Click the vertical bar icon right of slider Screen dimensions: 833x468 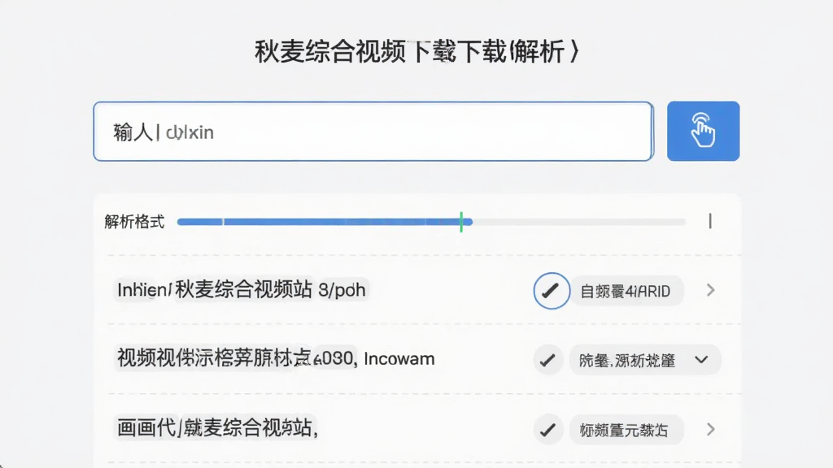[x=710, y=221]
